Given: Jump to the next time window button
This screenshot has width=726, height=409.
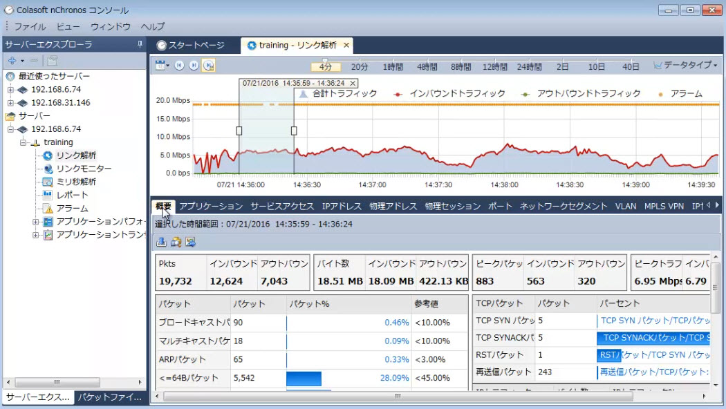Looking at the screenshot, I should pos(194,65).
